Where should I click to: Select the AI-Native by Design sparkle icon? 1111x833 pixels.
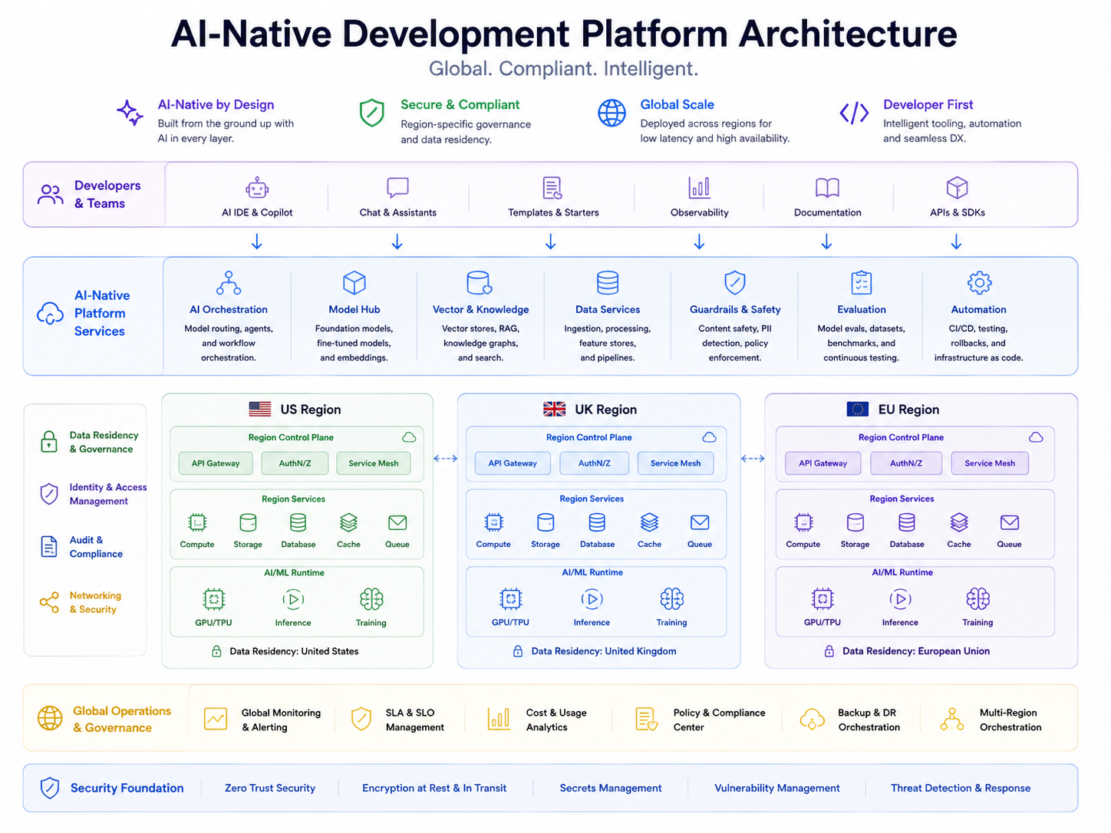click(x=130, y=113)
